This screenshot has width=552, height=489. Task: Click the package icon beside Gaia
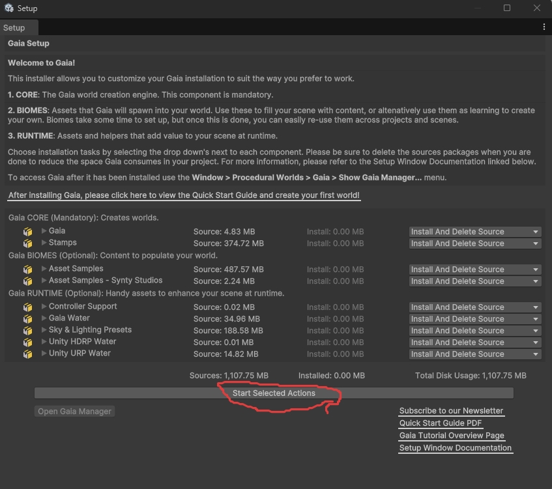point(28,232)
